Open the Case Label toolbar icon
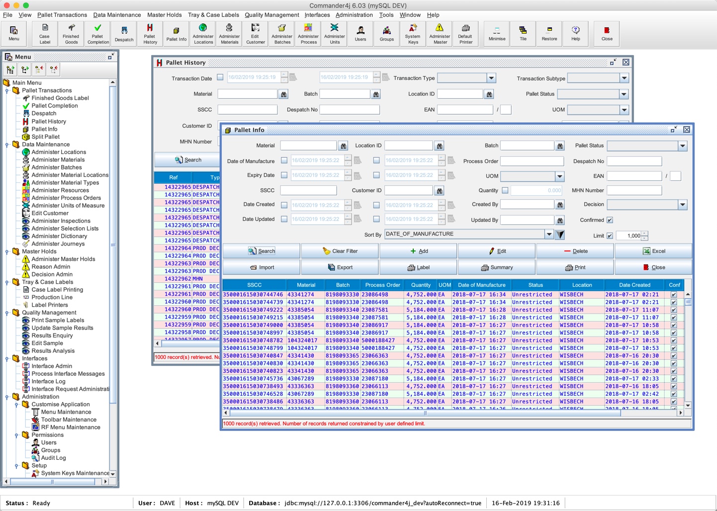 (x=45, y=34)
